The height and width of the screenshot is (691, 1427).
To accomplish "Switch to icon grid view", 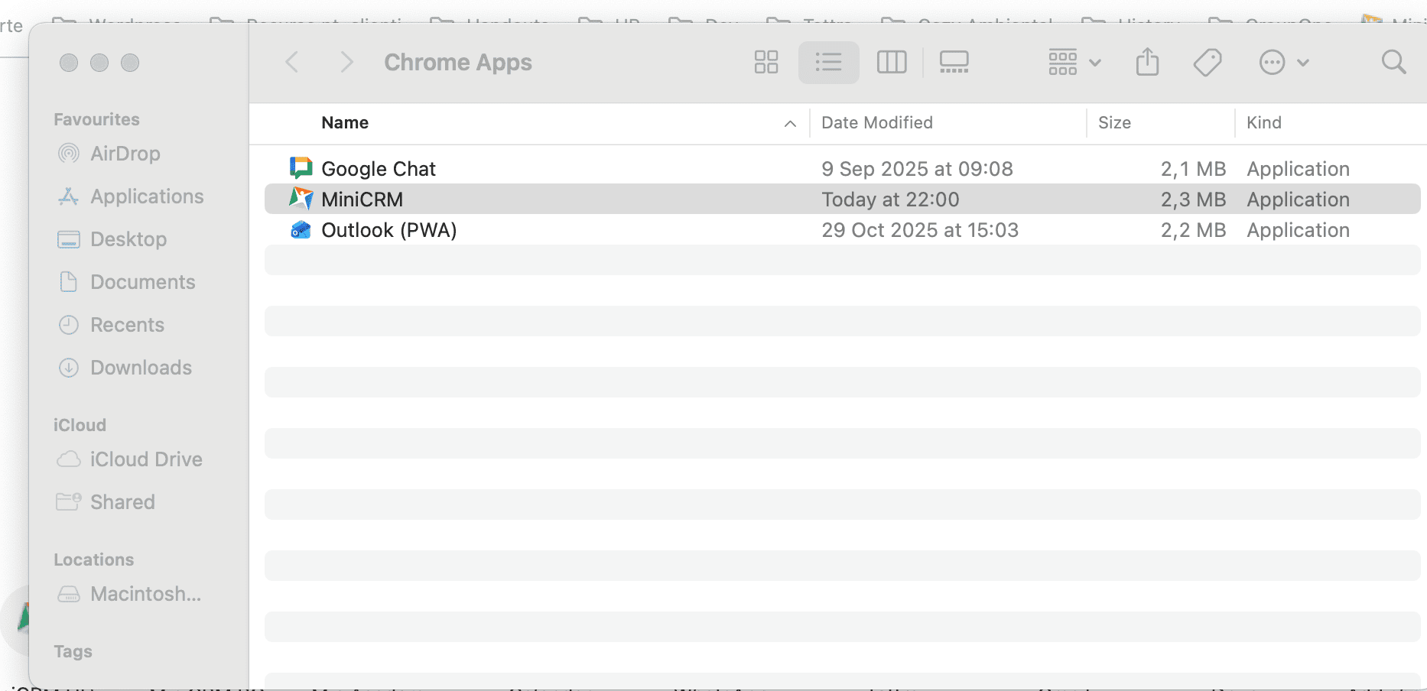I will coord(766,62).
